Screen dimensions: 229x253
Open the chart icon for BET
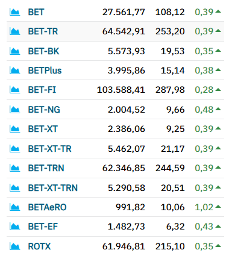coord(15,12)
